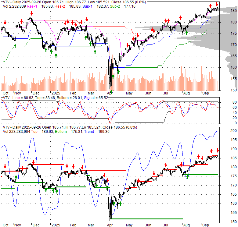This screenshot has width=238, height=227.
Task: Click the '2025' label on the trend chart's time axis
Action: pos(56,225)
